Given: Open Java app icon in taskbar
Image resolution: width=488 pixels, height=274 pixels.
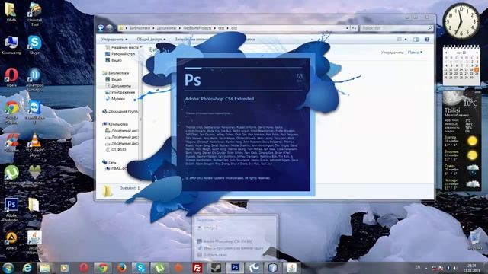Looking at the screenshot, I should pyautogui.click(x=291, y=268).
